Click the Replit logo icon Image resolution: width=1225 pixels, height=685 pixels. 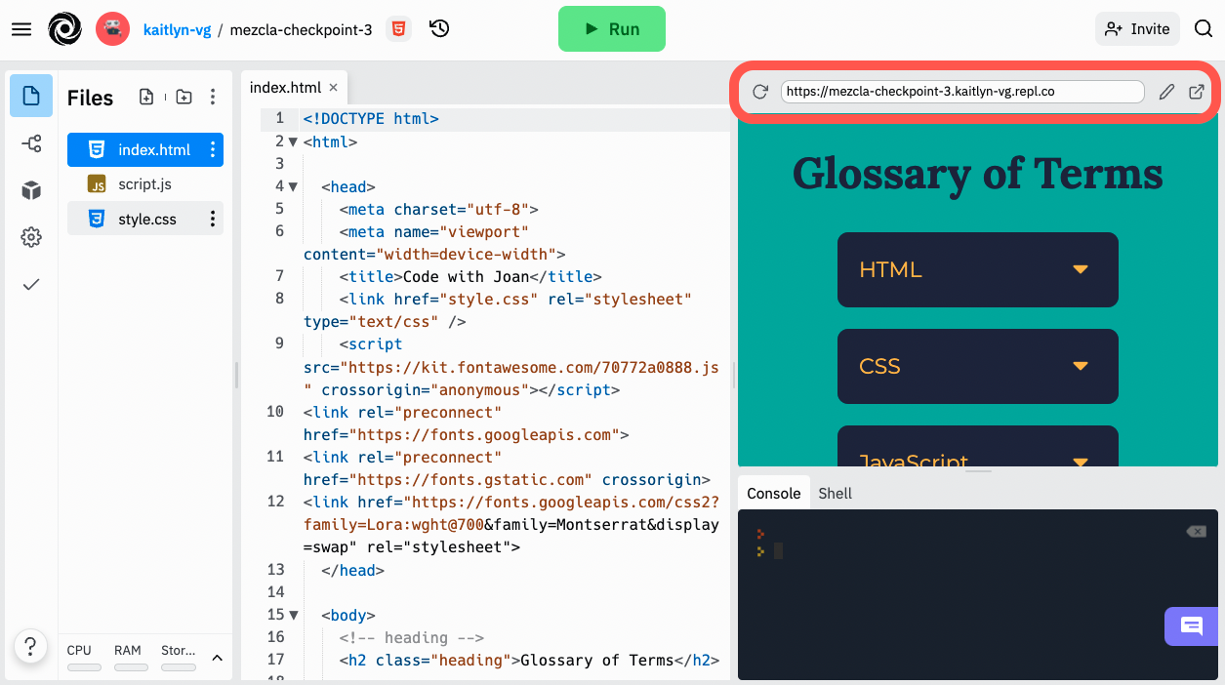tap(65, 29)
